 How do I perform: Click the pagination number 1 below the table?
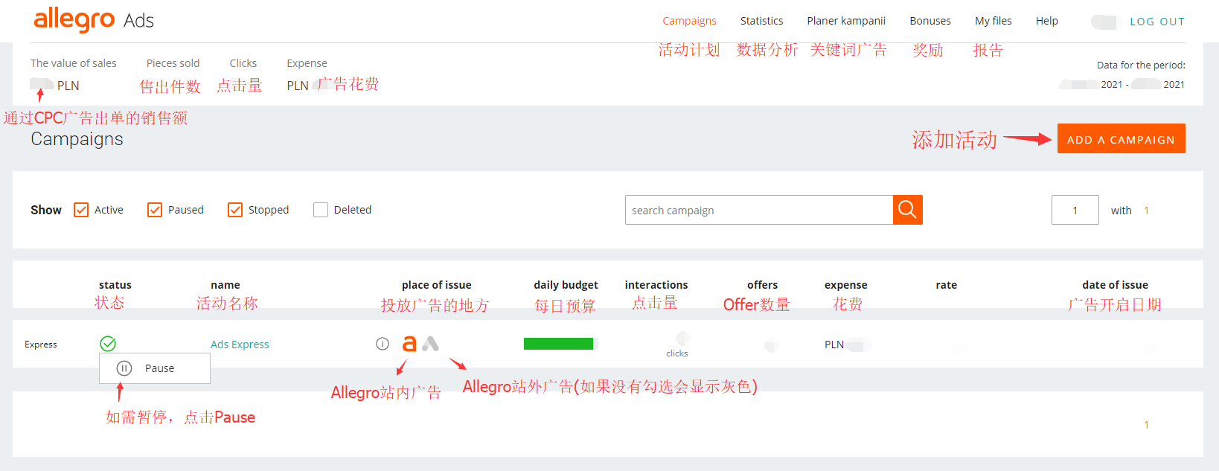[1146, 425]
